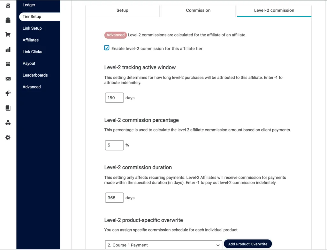Viewport: 327px width, 250px height.
Task: Disable level-2 commission for this affiliate tier
Action: (x=106, y=47)
